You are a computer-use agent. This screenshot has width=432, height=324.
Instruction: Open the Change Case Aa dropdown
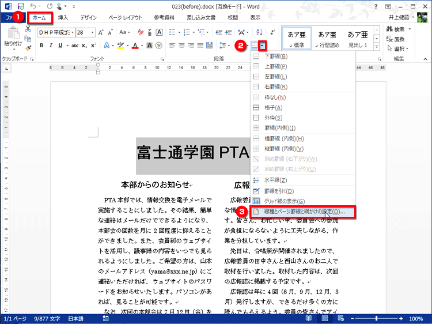(125, 32)
